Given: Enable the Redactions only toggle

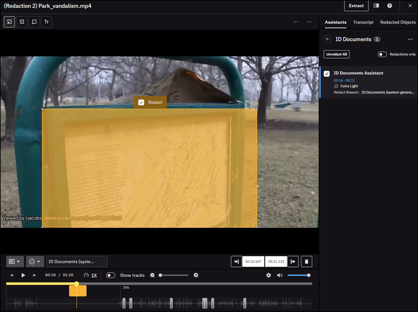Looking at the screenshot, I should click(x=382, y=54).
